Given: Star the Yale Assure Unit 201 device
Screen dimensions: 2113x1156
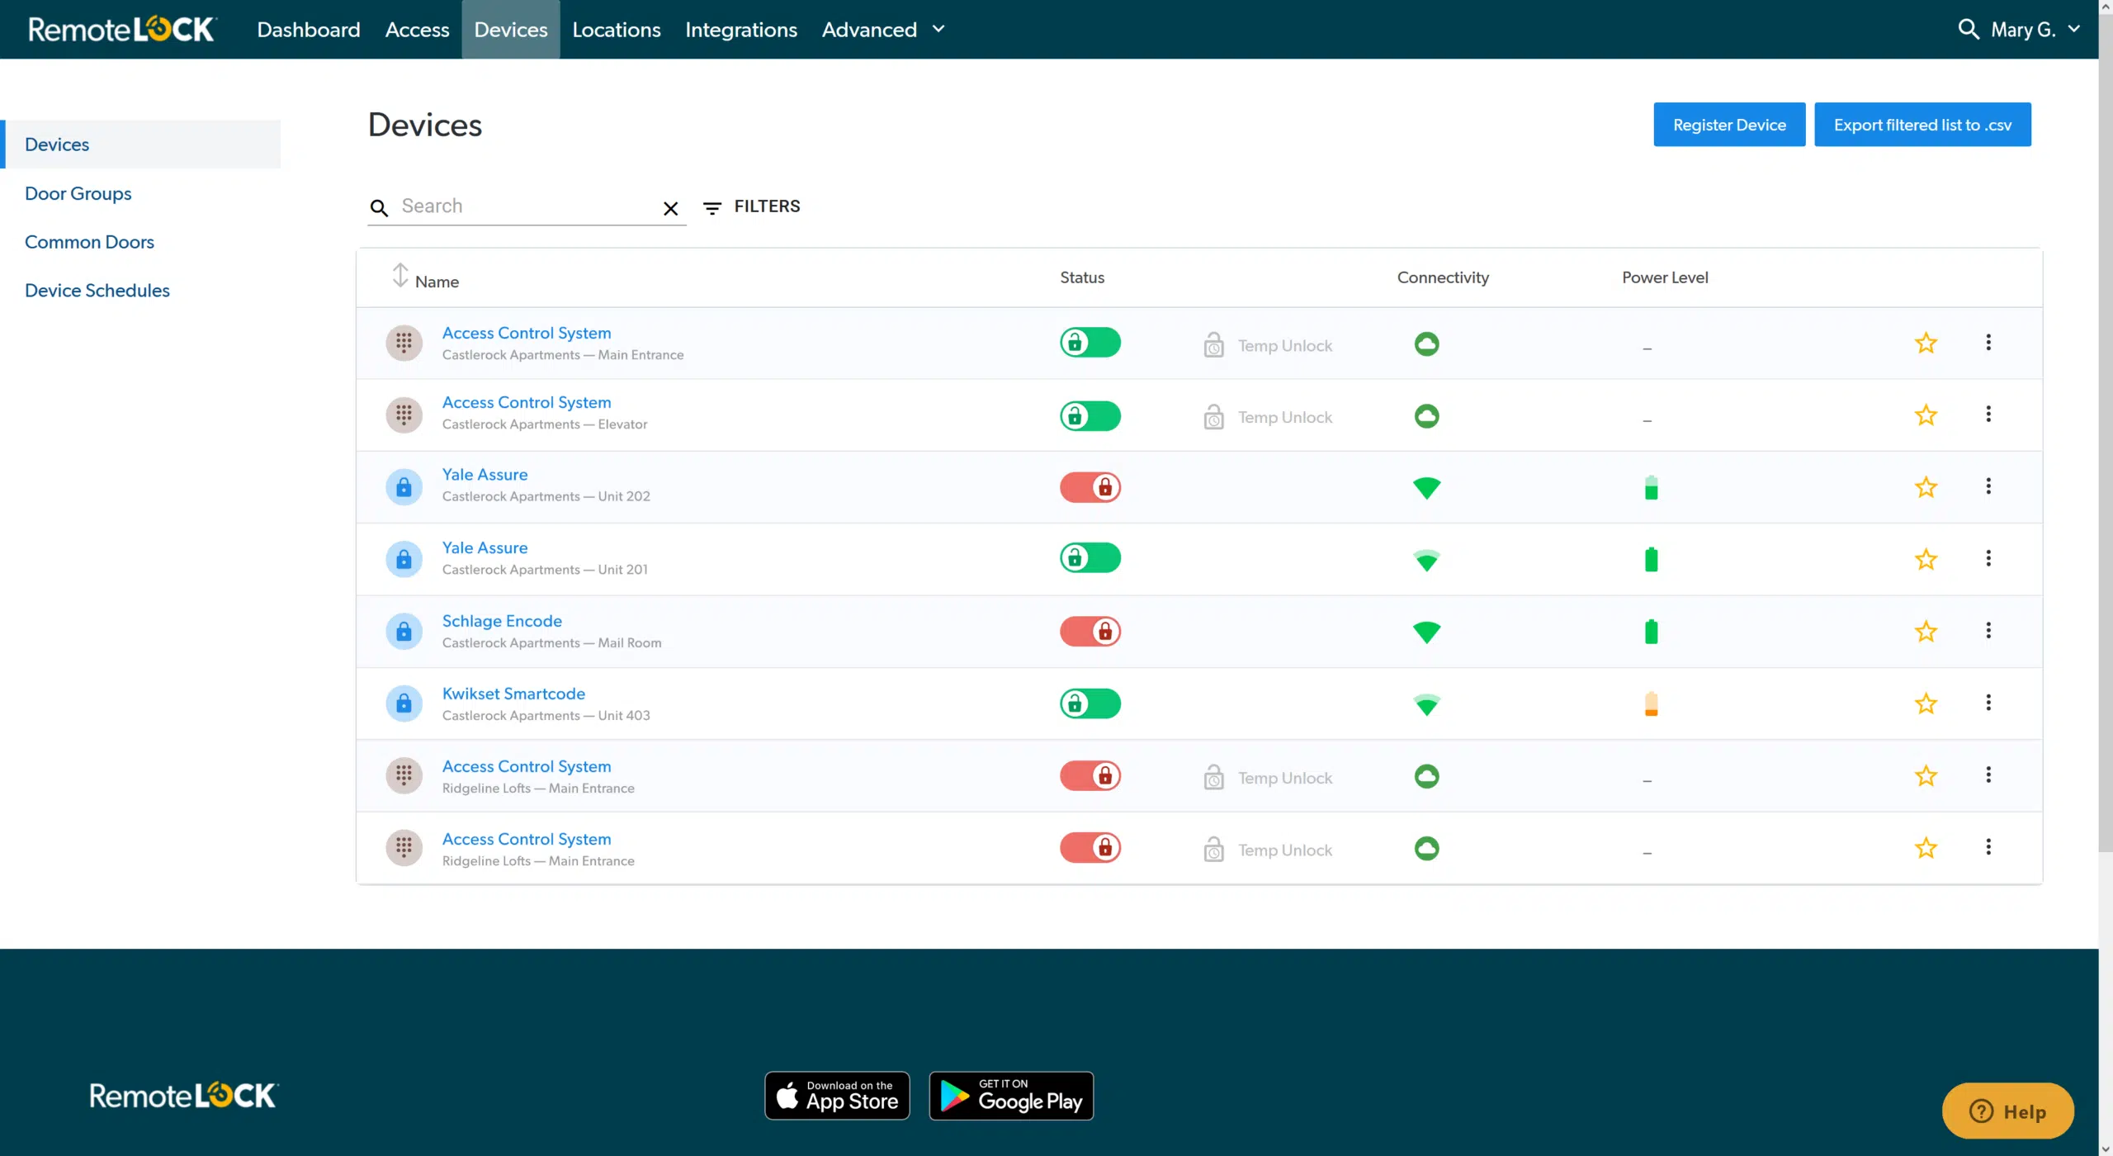Looking at the screenshot, I should coord(1926,559).
